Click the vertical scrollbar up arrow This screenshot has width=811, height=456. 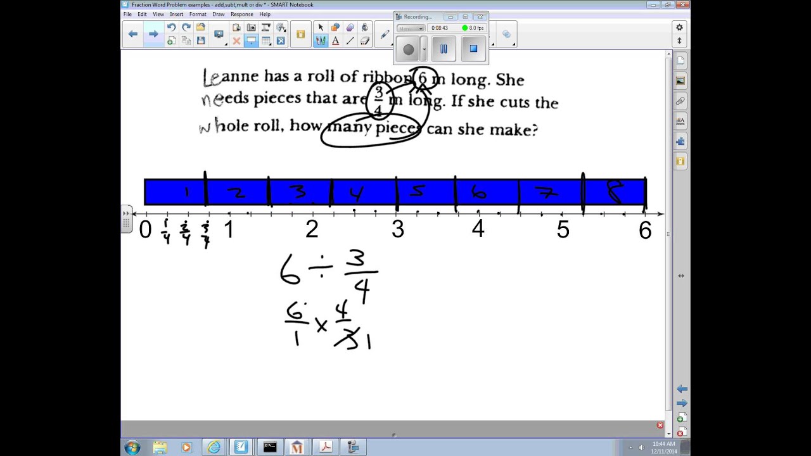[x=668, y=55]
